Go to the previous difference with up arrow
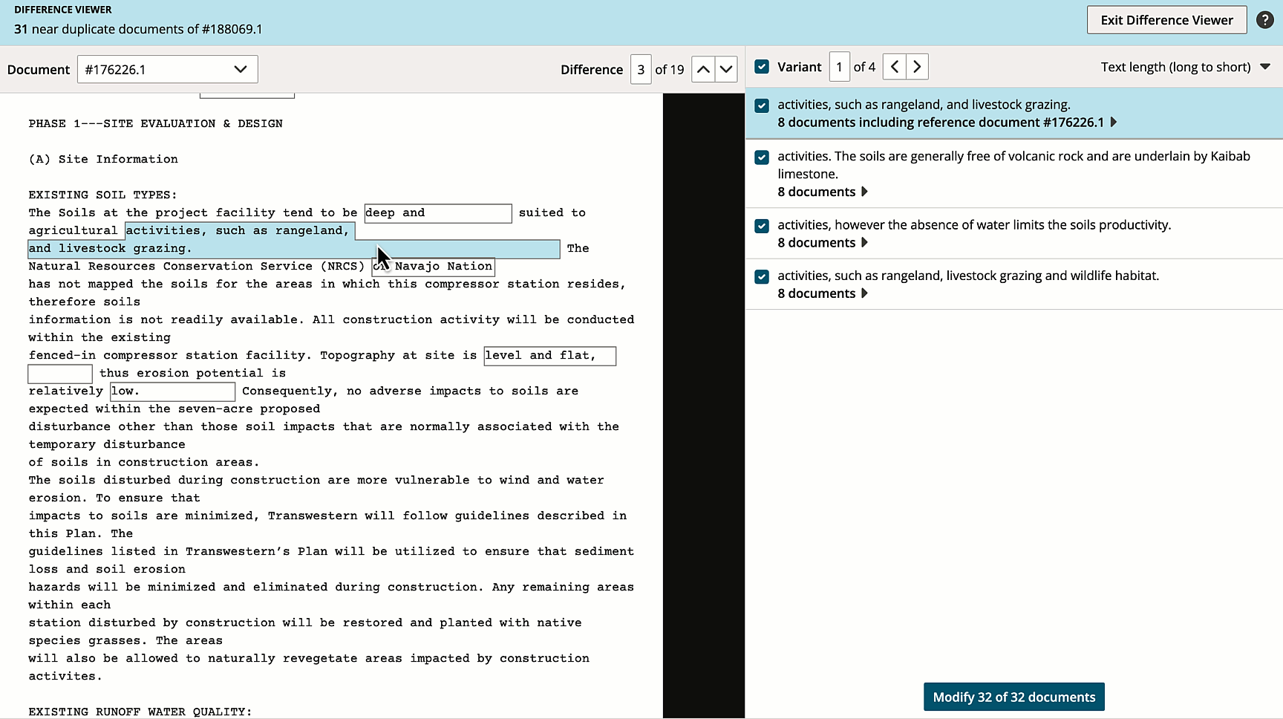 702,68
